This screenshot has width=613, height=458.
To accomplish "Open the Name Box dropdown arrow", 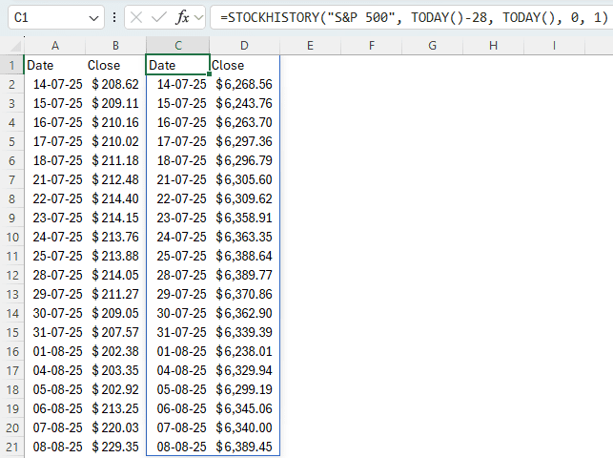I will [x=93, y=17].
